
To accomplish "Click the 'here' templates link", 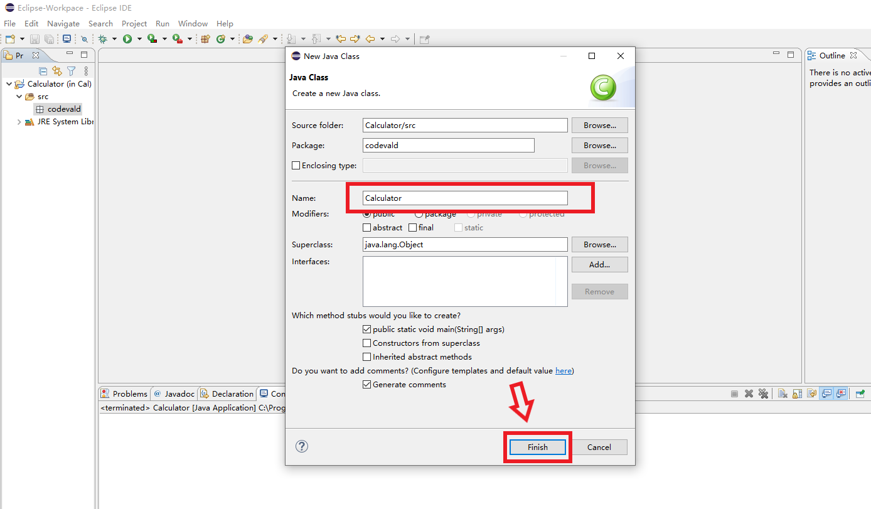I will [x=564, y=371].
